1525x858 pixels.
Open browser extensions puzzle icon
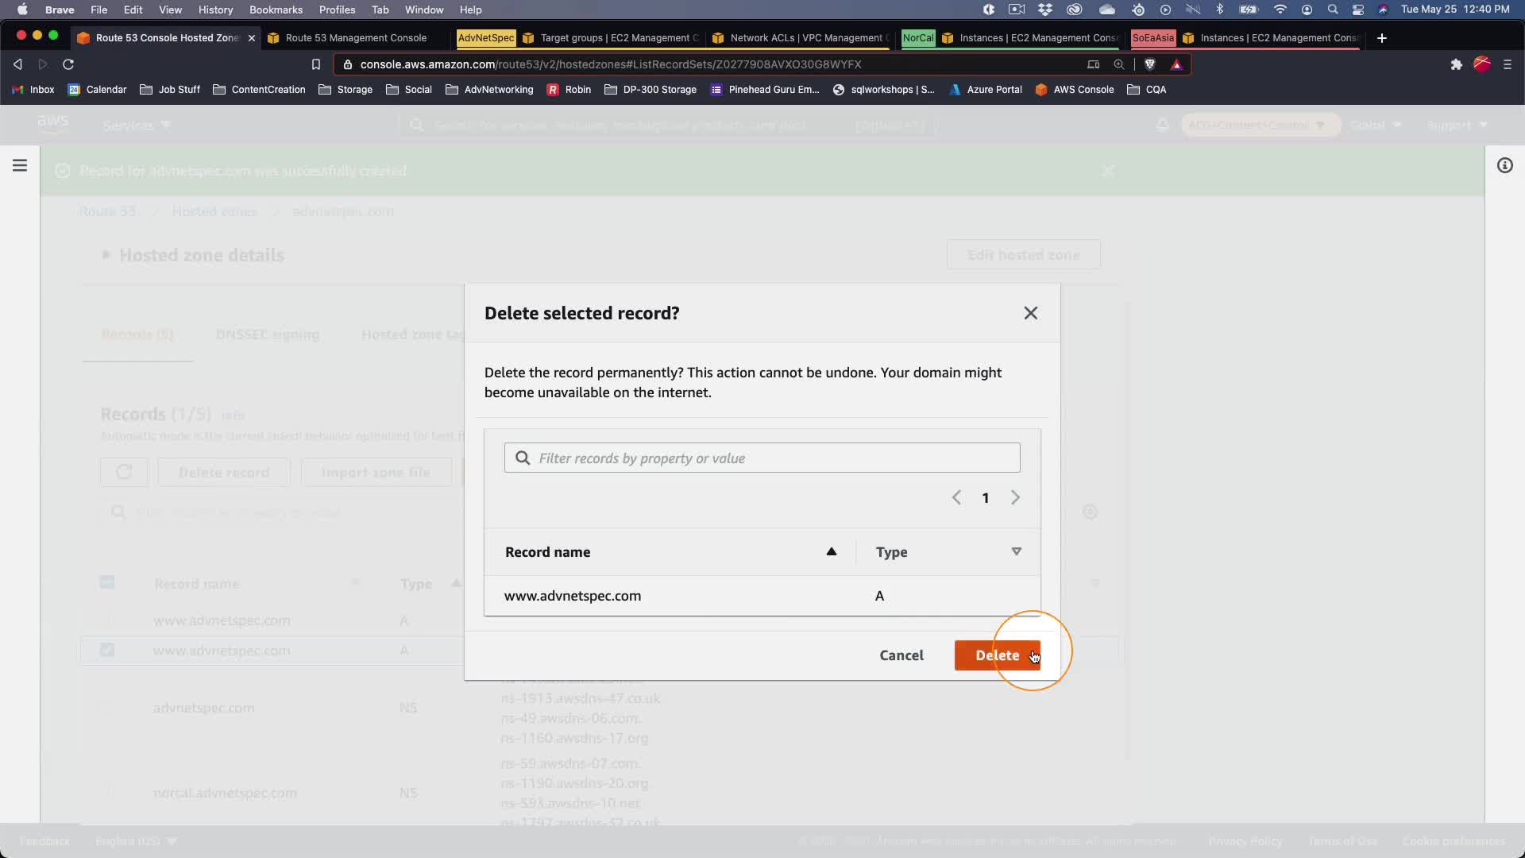click(1456, 64)
